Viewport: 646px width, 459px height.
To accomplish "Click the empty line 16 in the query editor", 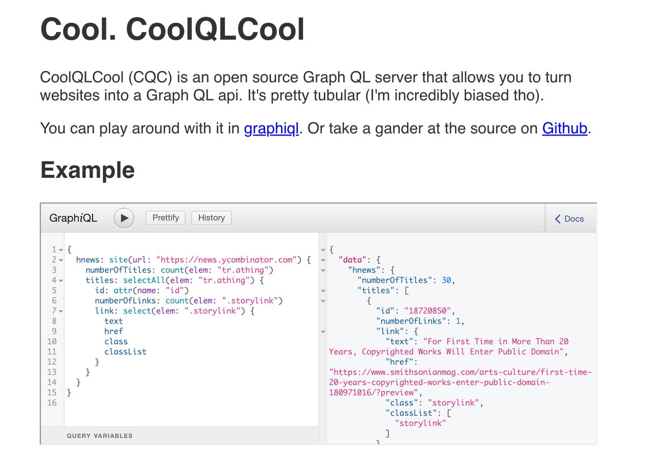I will click(191, 403).
